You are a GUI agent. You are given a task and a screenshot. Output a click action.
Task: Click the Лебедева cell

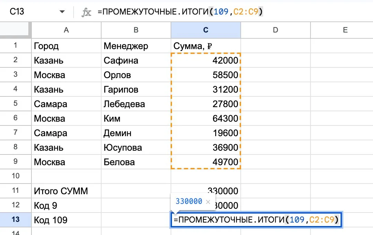[136, 104]
